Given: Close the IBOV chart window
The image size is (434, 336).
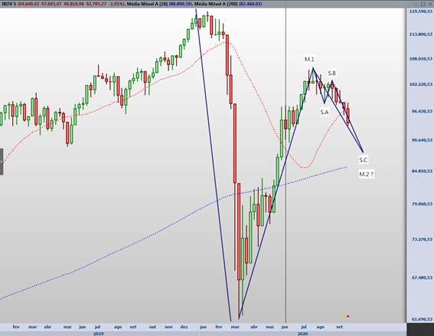Looking at the screenshot, I should (430, 4).
